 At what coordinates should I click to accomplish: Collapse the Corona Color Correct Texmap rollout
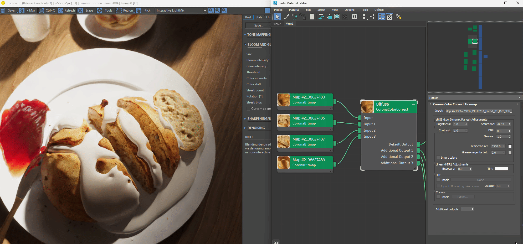[430, 104]
